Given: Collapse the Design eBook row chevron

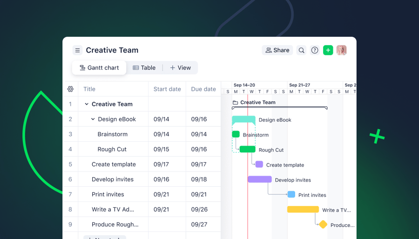Looking at the screenshot, I should [x=93, y=119].
